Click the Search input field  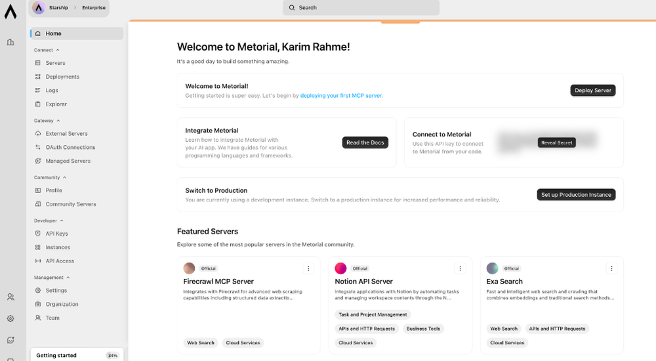pyautogui.click(x=361, y=7)
